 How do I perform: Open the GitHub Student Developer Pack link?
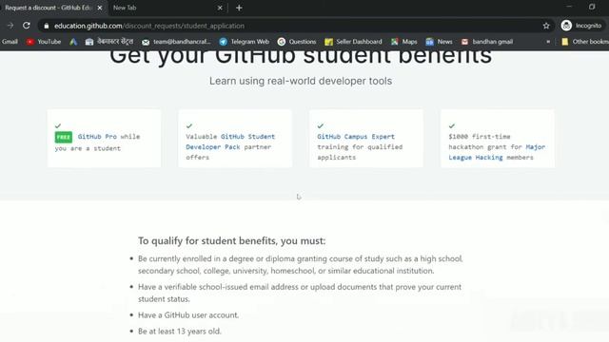230,142
